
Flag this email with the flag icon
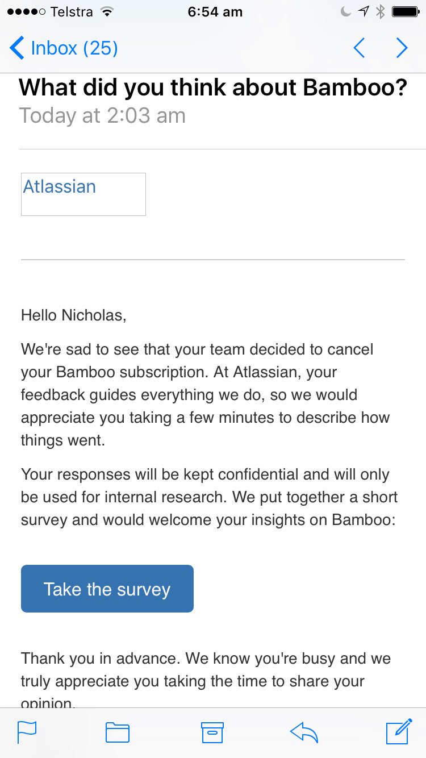click(27, 732)
